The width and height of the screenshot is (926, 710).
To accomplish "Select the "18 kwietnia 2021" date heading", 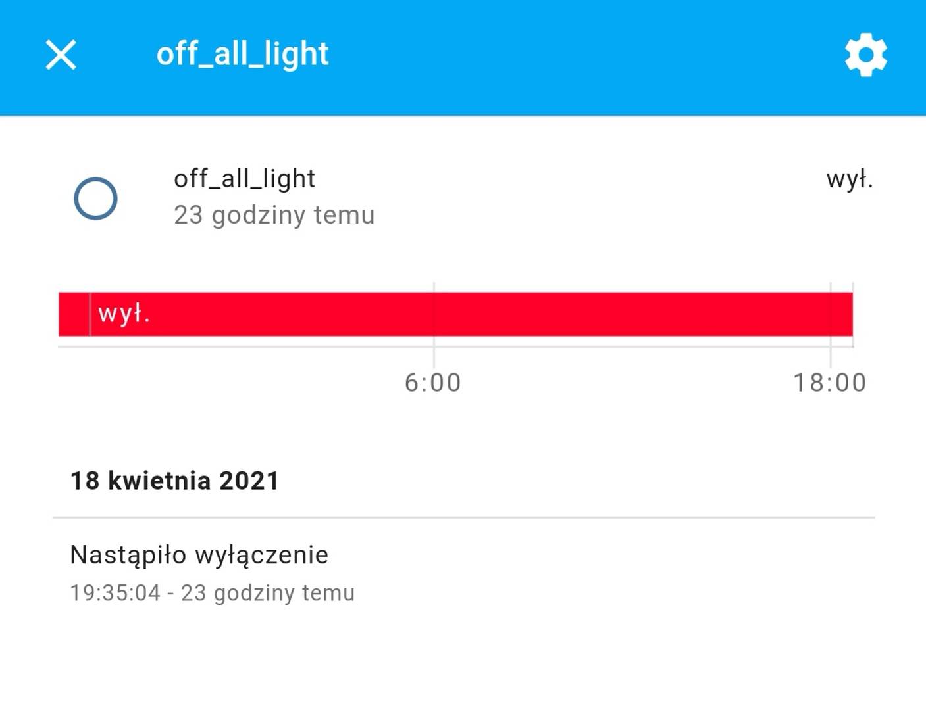I will (x=174, y=481).
